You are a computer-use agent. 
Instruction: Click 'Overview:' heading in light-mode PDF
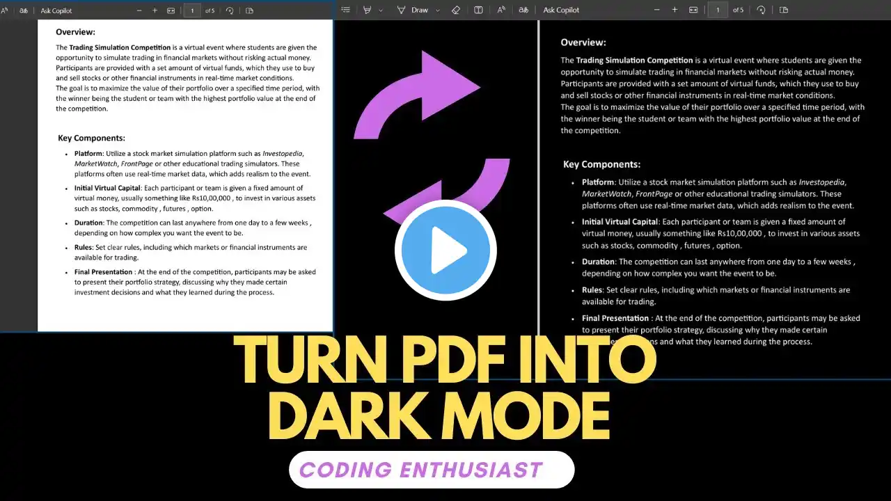click(x=75, y=32)
